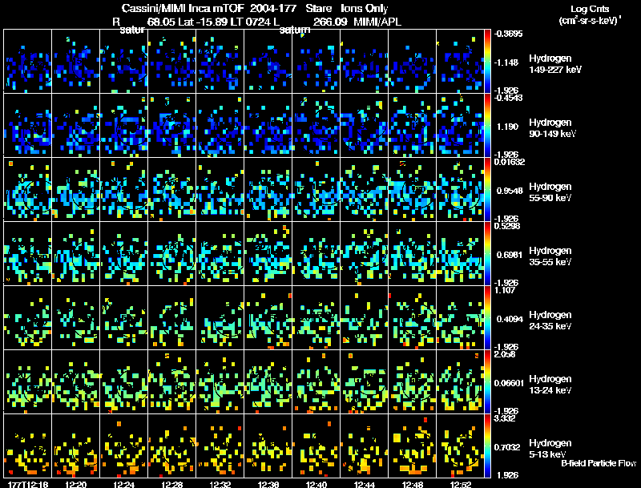Select the 'Log Cnts' colorbar heading
Viewport: 641px width, 488px height.
pyautogui.click(x=590, y=9)
